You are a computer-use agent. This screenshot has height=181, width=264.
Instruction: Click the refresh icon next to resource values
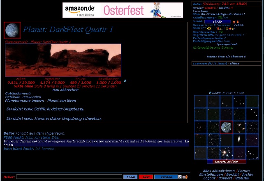coord(125,81)
